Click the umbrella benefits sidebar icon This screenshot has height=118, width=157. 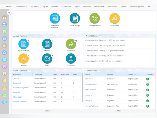4,24
